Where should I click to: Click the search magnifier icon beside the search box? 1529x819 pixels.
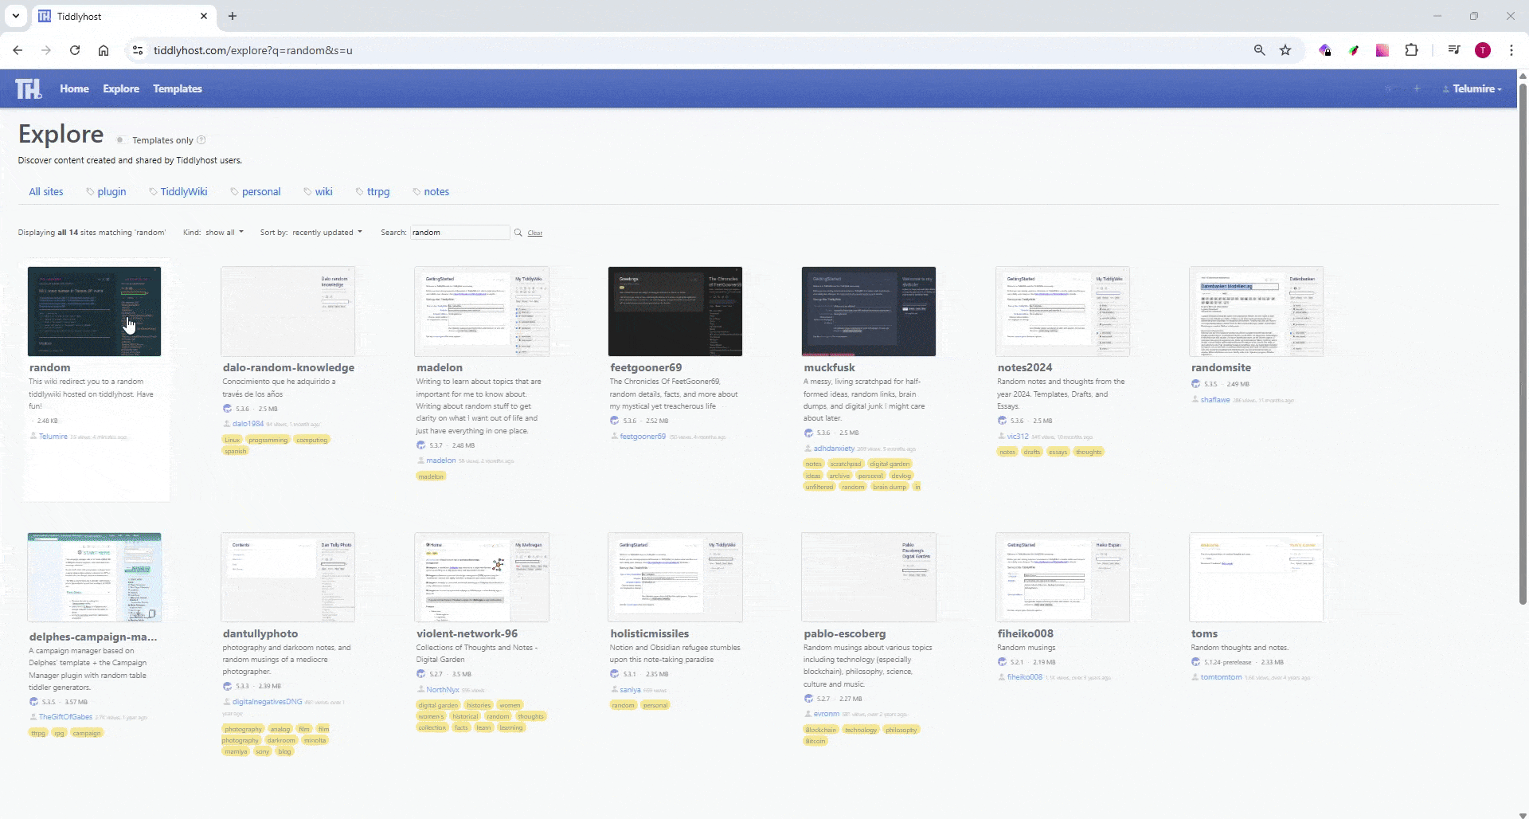click(518, 233)
